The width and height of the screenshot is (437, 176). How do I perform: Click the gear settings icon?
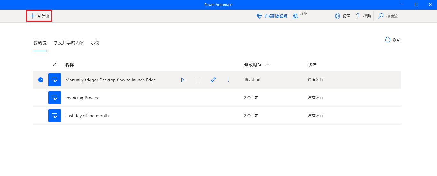click(x=338, y=16)
